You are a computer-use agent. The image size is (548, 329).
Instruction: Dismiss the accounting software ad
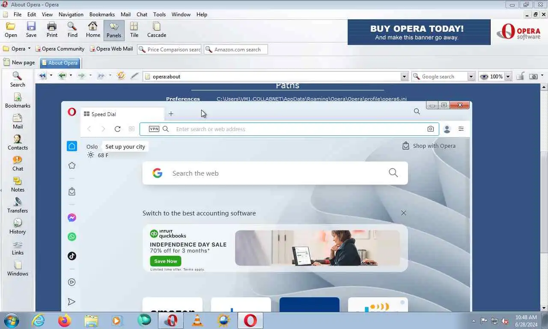coord(403,213)
